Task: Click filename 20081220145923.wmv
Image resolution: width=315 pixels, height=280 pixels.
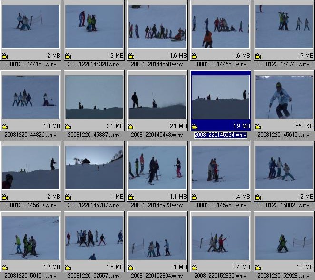Action: click(157, 205)
